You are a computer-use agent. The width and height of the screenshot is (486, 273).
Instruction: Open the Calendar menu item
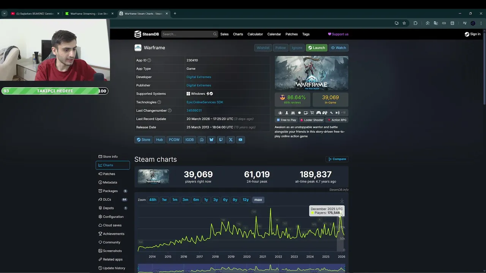coord(274,34)
